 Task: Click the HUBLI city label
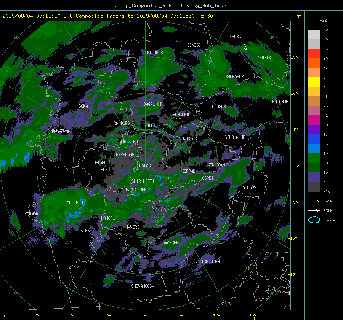[106, 169]
